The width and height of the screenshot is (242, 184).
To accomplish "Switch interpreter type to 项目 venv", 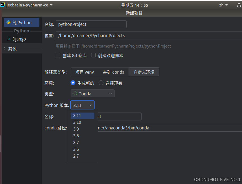I will point(85,72).
